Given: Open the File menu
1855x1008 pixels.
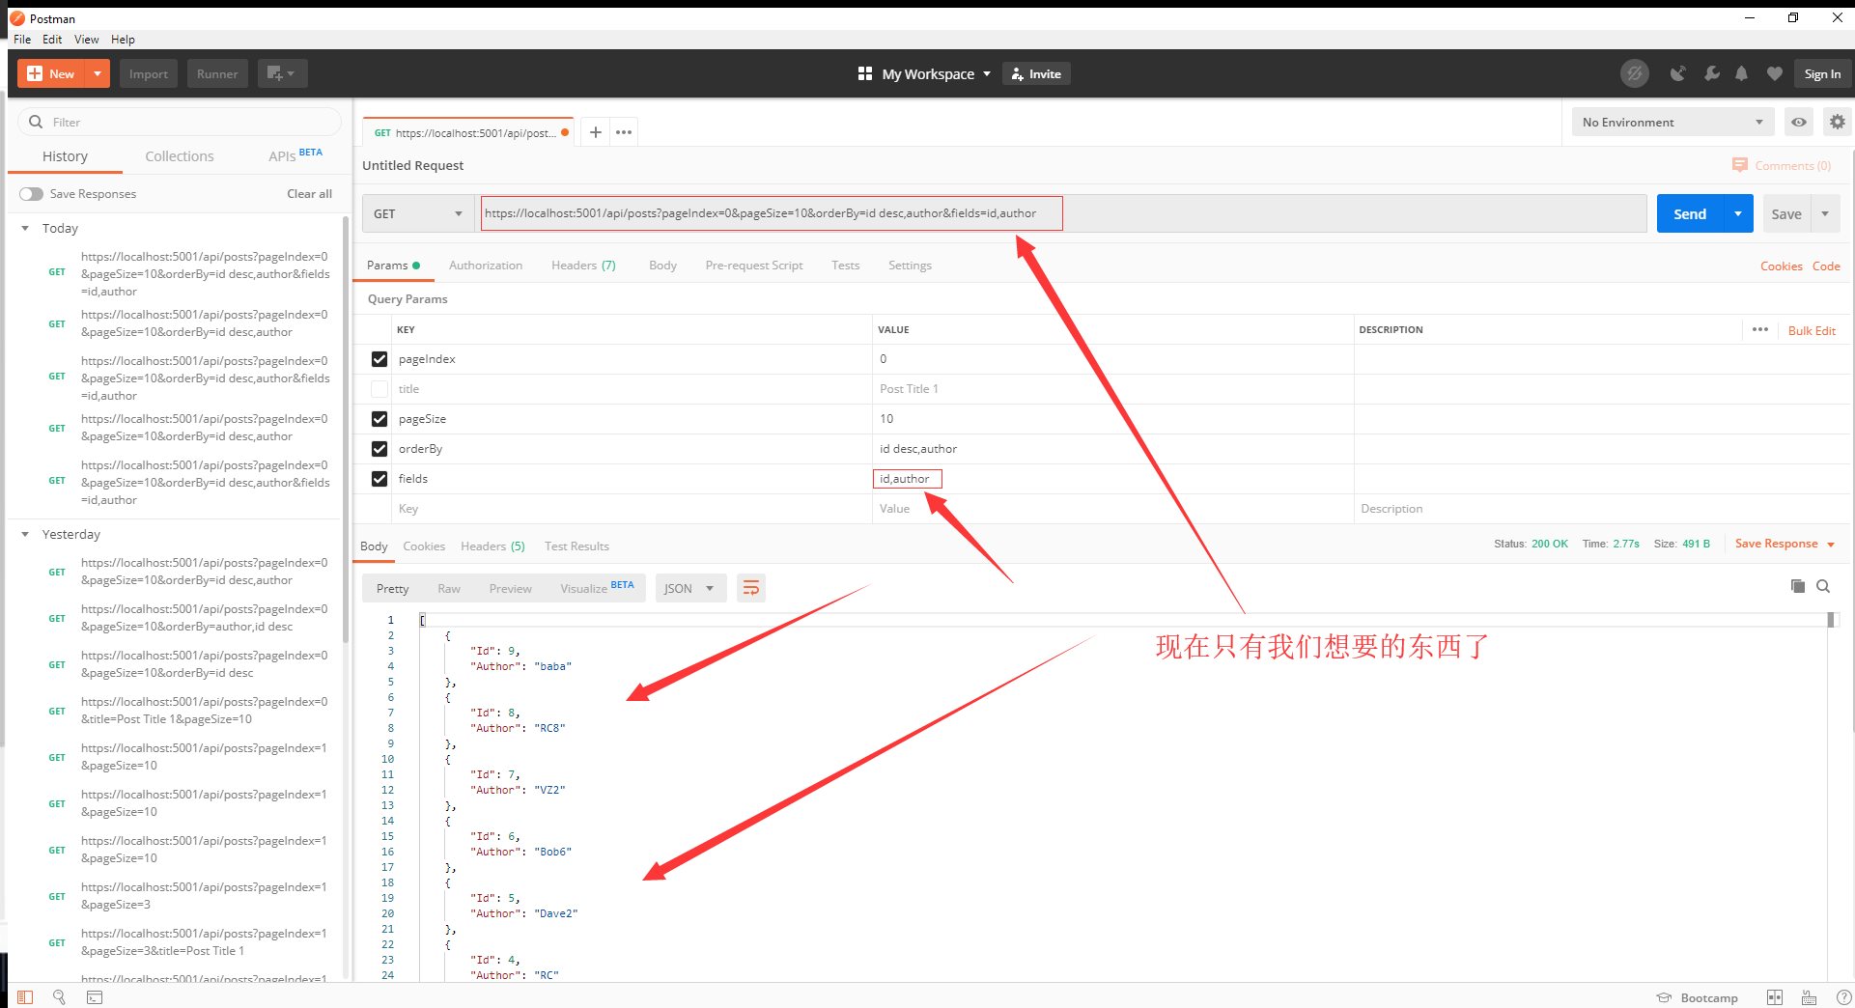Looking at the screenshot, I should pyautogui.click(x=22, y=40).
